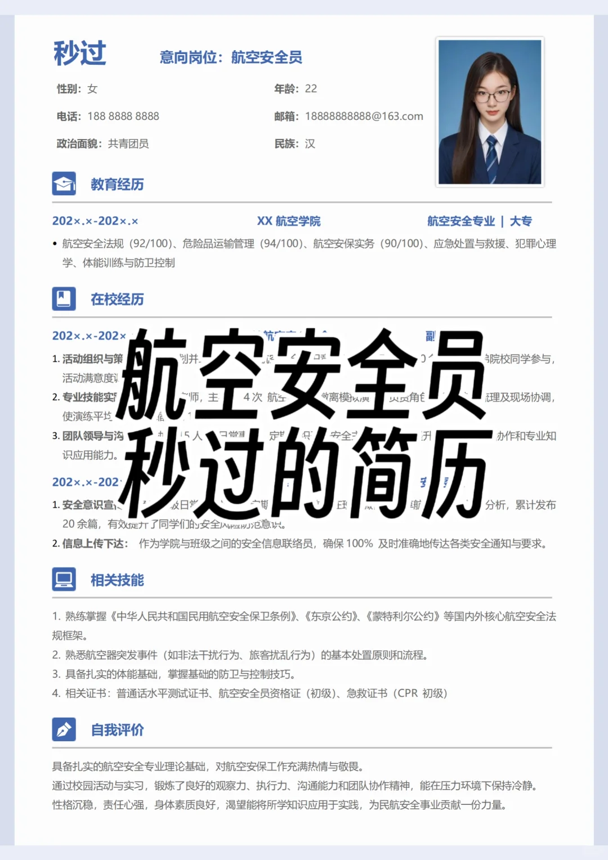Click the 意向岗位：航空安全员 title text

point(231,57)
